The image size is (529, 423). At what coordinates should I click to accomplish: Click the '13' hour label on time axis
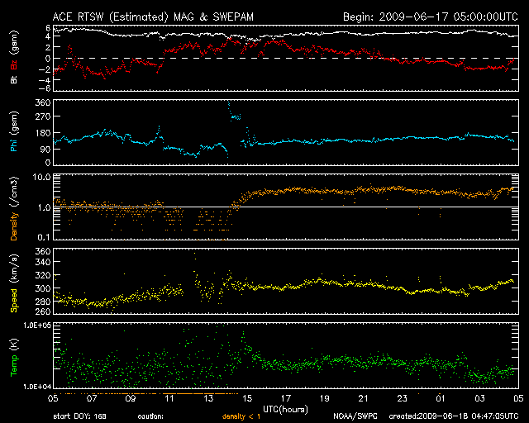[208, 399]
